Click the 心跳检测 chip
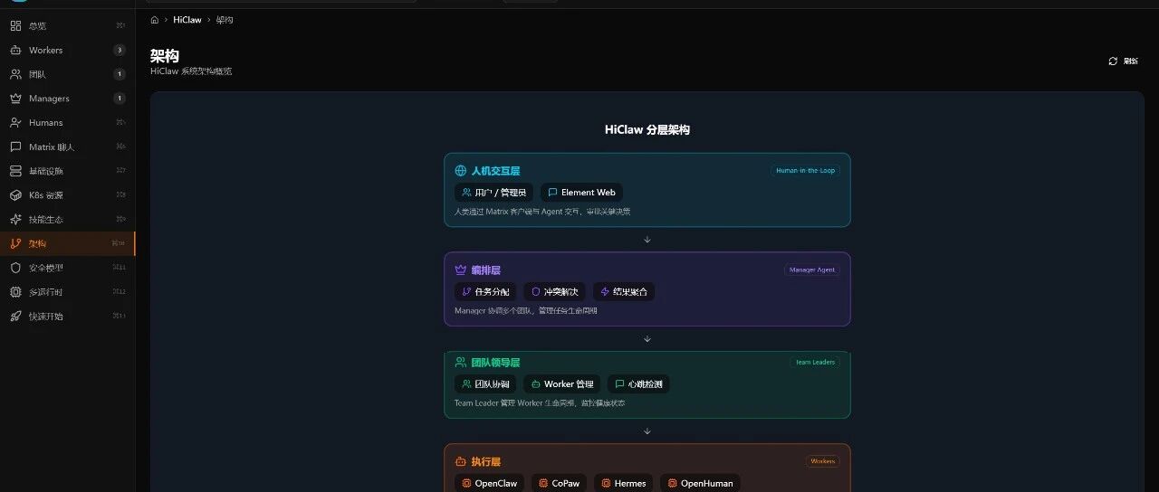 tap(638, 384)
